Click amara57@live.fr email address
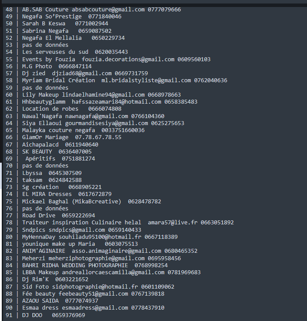 tap(173, 223)
